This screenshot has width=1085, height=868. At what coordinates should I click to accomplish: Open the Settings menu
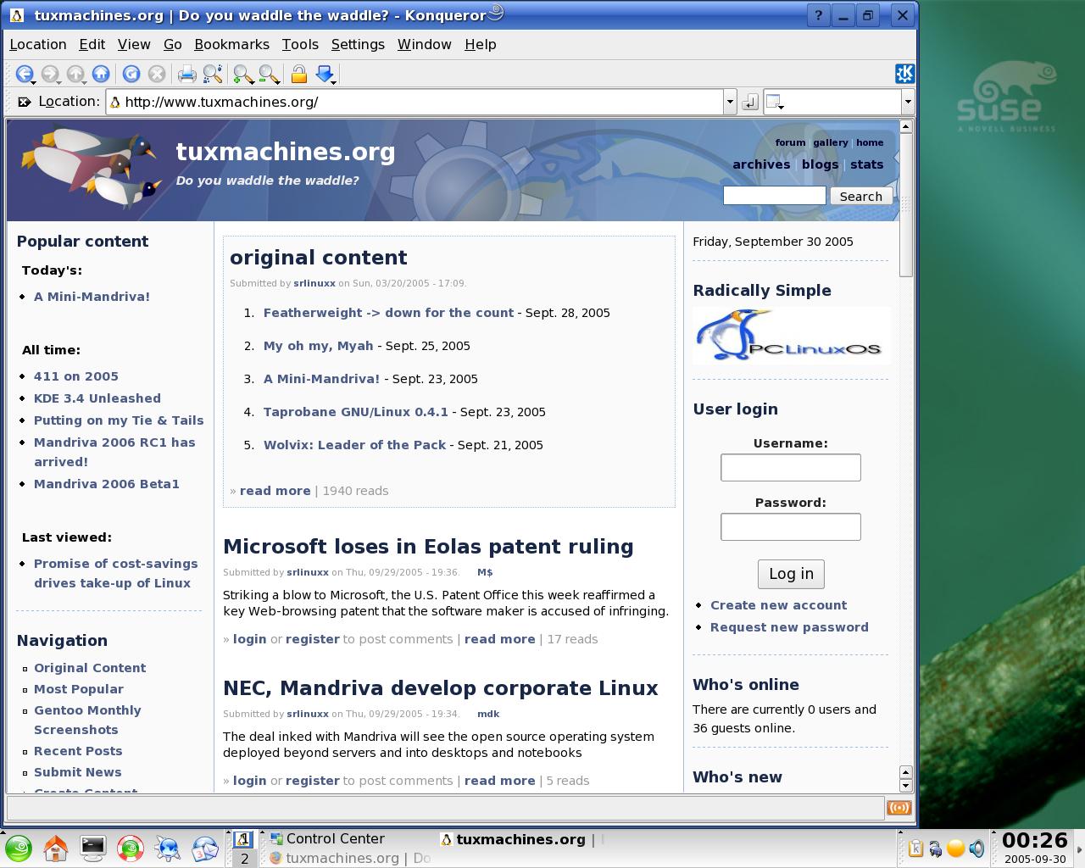click(x=358, y=44)
